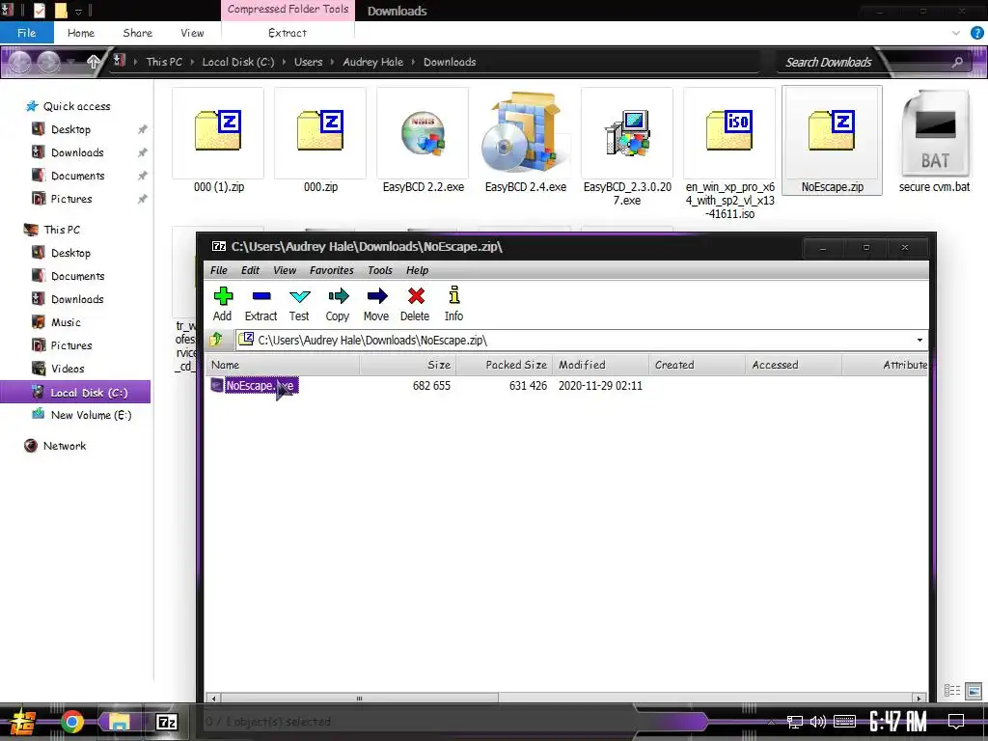Open the Explorer View ribbon tab

click(x=192, y=33)
